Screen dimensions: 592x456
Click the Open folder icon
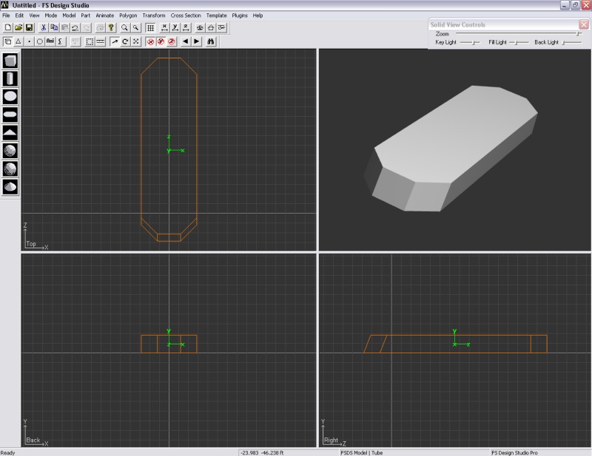point(18,27)
